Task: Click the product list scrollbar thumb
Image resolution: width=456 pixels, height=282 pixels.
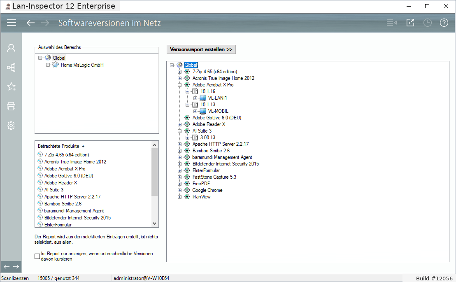Action: pos(154,172)
